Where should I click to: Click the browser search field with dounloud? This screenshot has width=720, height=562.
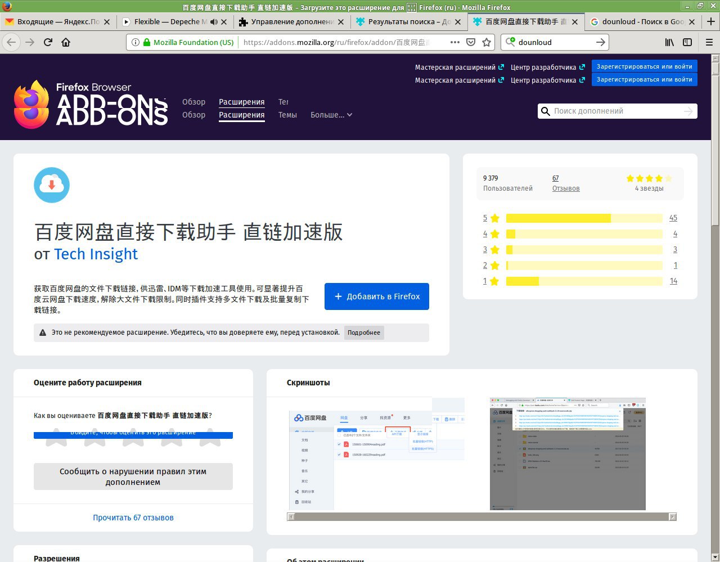pyautogui.click(x=554, y=42)
